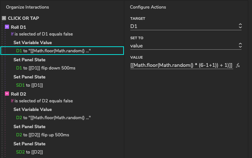Open the TARGET dropdown showing D1

(186, 26)
